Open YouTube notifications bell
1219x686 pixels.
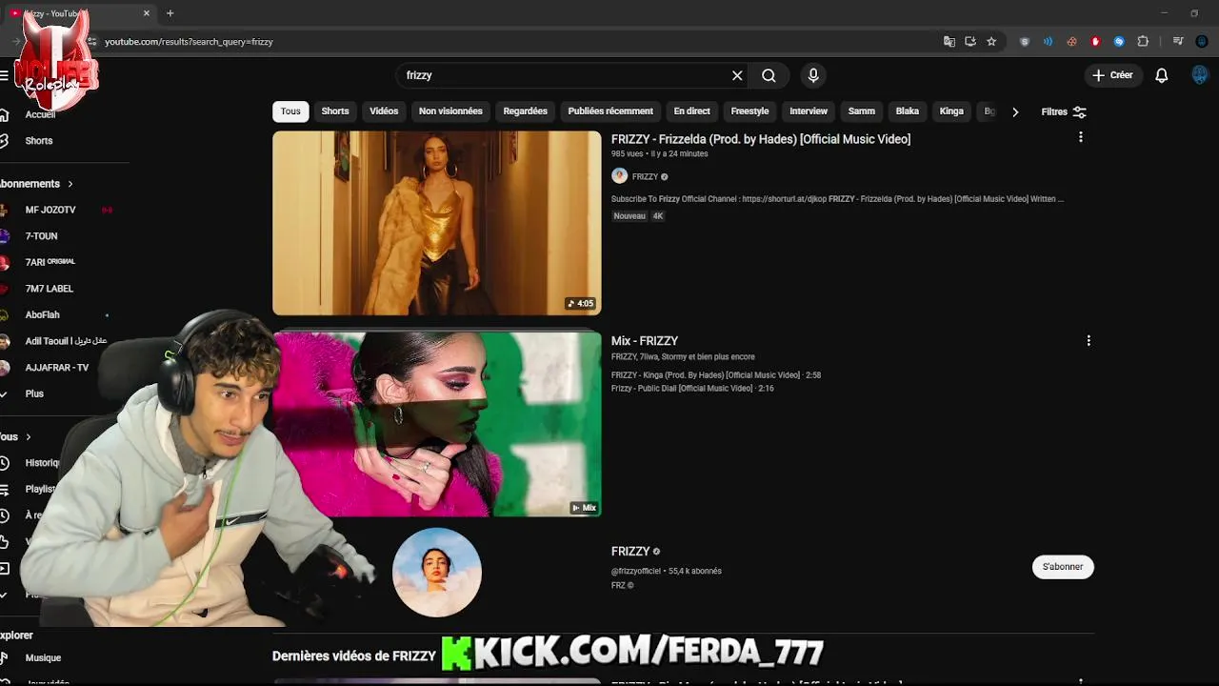click(1161, 75)
